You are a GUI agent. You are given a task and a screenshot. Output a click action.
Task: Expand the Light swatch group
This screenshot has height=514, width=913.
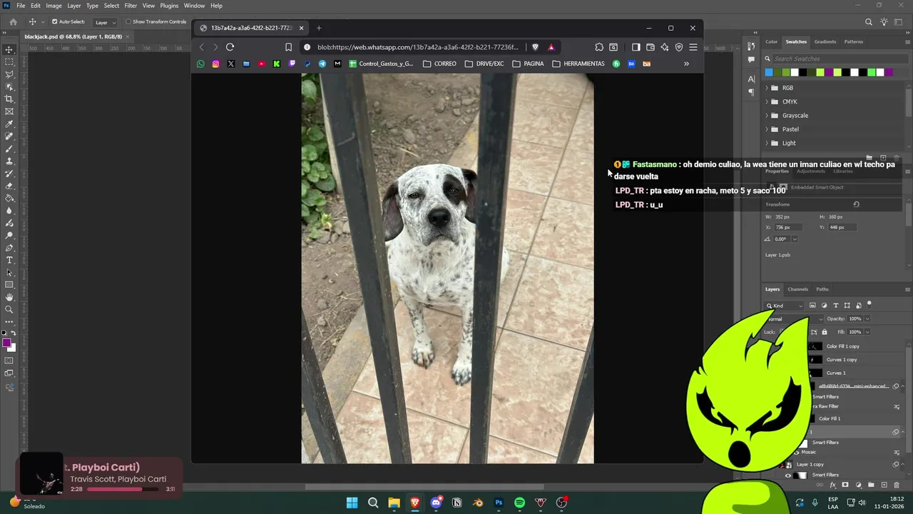click(x=767, y=143)
